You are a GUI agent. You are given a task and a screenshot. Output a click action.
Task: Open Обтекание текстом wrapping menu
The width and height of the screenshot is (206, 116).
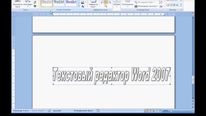146,6
